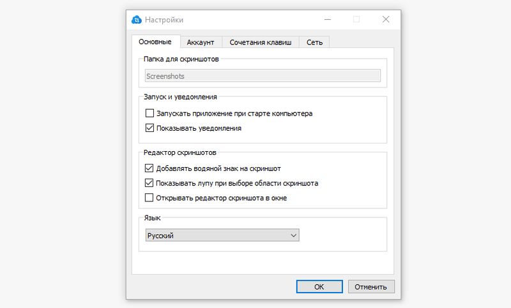This screenshot has width=511, height=308.
Task: Open the Аккаунт tab
Action: click(201, 43)
